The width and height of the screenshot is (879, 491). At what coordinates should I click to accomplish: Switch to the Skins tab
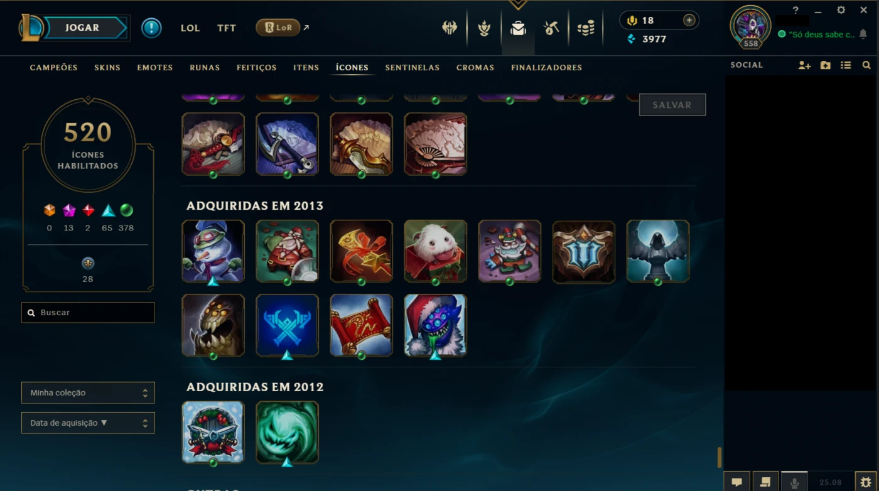tap(107, 68)
